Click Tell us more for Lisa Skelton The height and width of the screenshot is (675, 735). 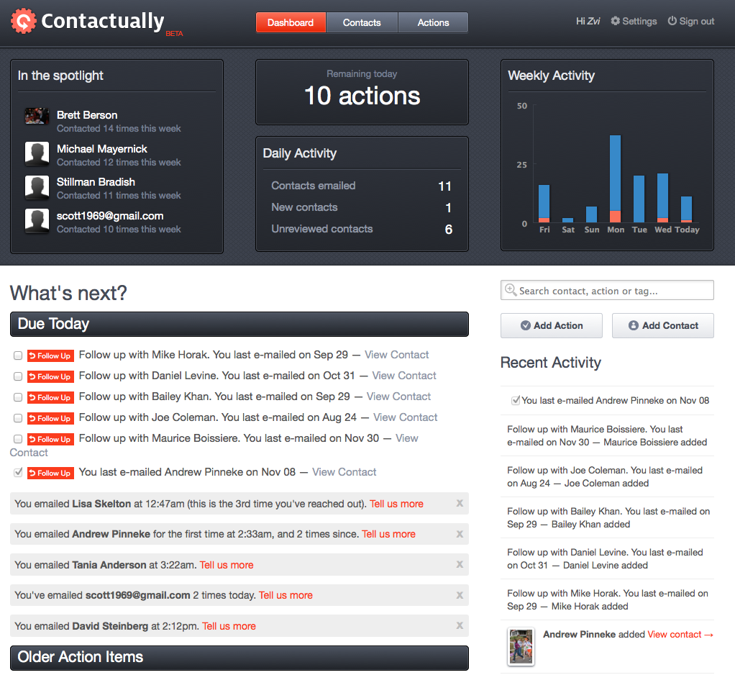click(396, 504)
